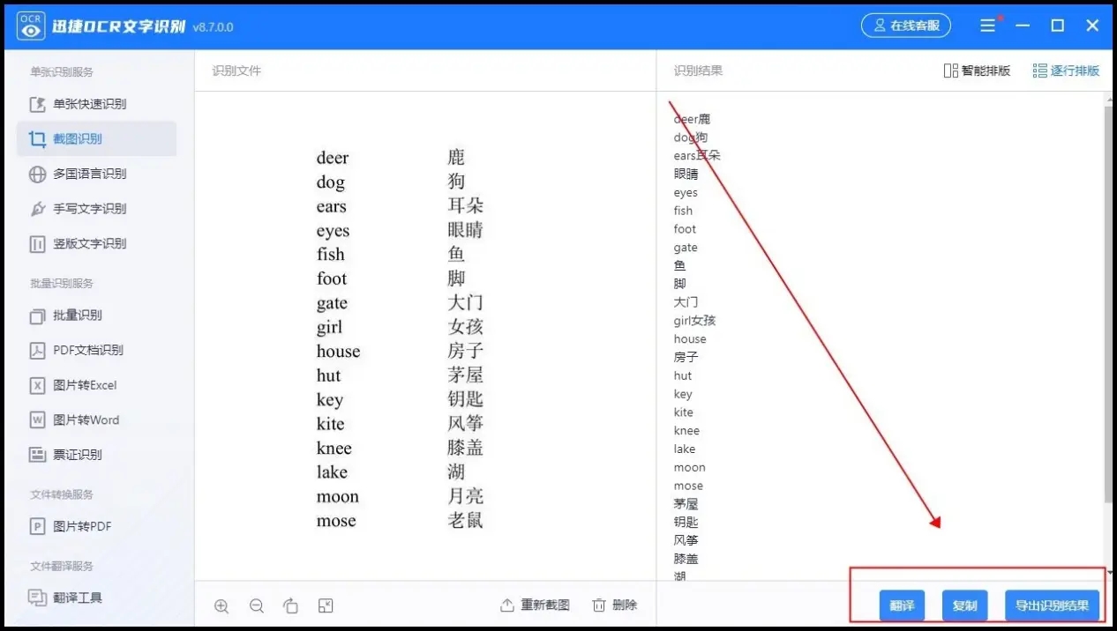Screen dimensions: 1117x631
Task: Click the rotate image icon
Action: (x=291, y=605)
